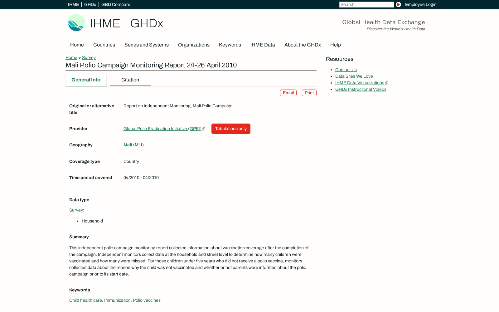Open Series and Systems menu
This screenshot has height=312, width=499.
tap(147, 45)
